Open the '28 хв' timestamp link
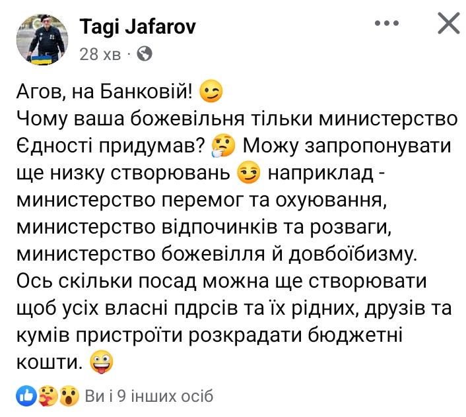 [100, 54]
